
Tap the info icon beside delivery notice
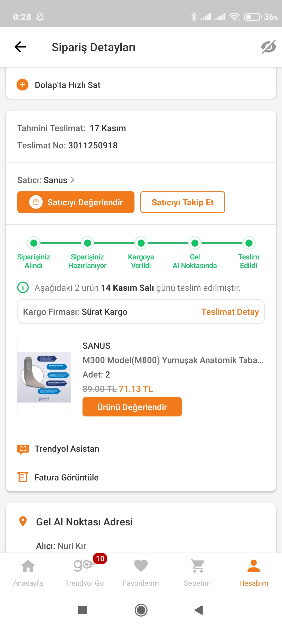pos(23,288)
